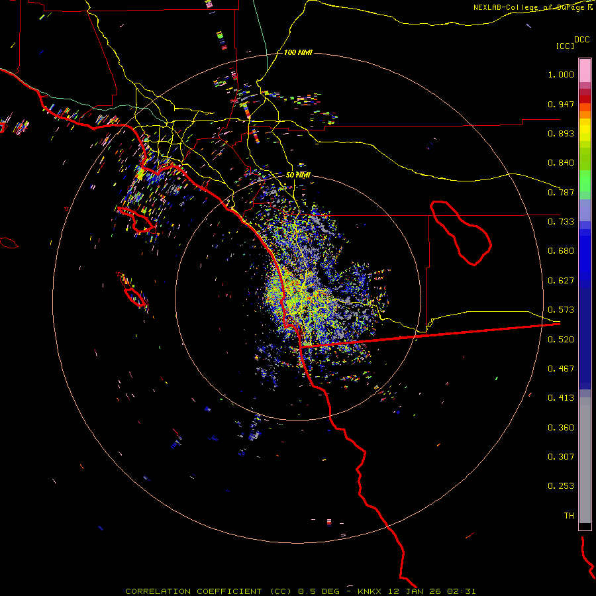596x596 pixels.
Task: Click the TH threshold label on the scale
Action: pos(569,516)
